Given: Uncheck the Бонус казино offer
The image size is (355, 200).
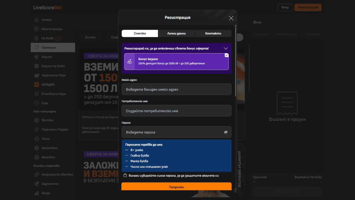Looking at the screenshot, I should pyautogui.click(x=226, y=55).
